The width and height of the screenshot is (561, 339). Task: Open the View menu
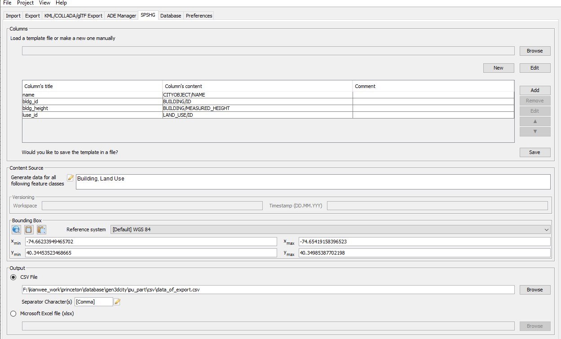[44, 3]
